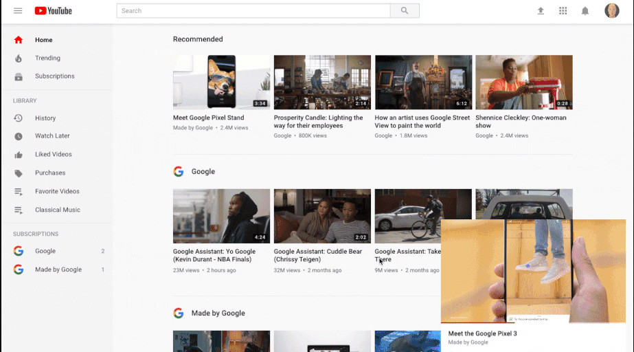Click Prosperity Candle video title
The image size is (634, 352).
[x=318, y=122]
